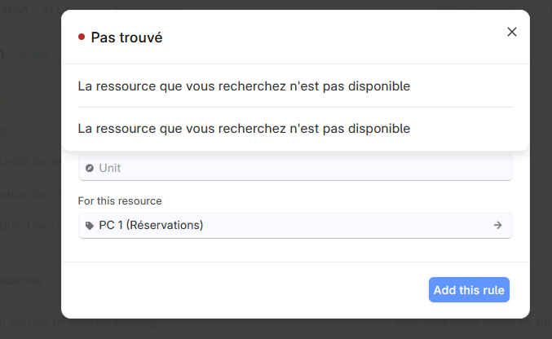This screenshot has height=339, width=552.
Task: Click the dimmed Rechercher search box
Action: (x=492, y=10)
